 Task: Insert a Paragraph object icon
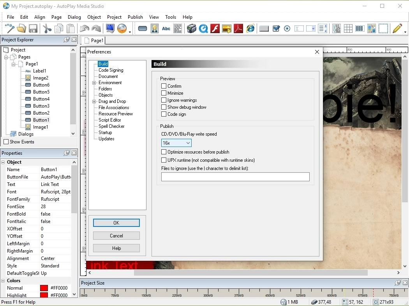point(178,28)
